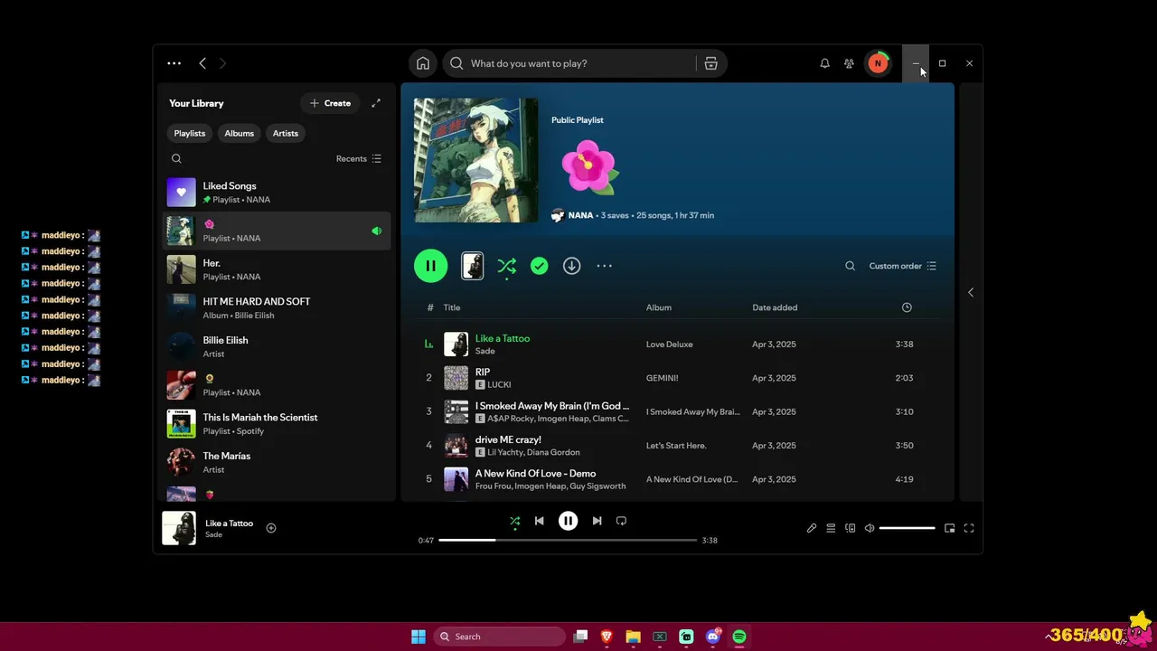Open the Liked Songs playlist
This screenshot has height=651, width=1157.
tap(277, 193)
